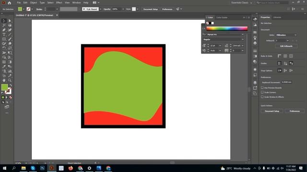Switch to the Libraries tab
Screen dimensions: 307x172
(277, 17)
